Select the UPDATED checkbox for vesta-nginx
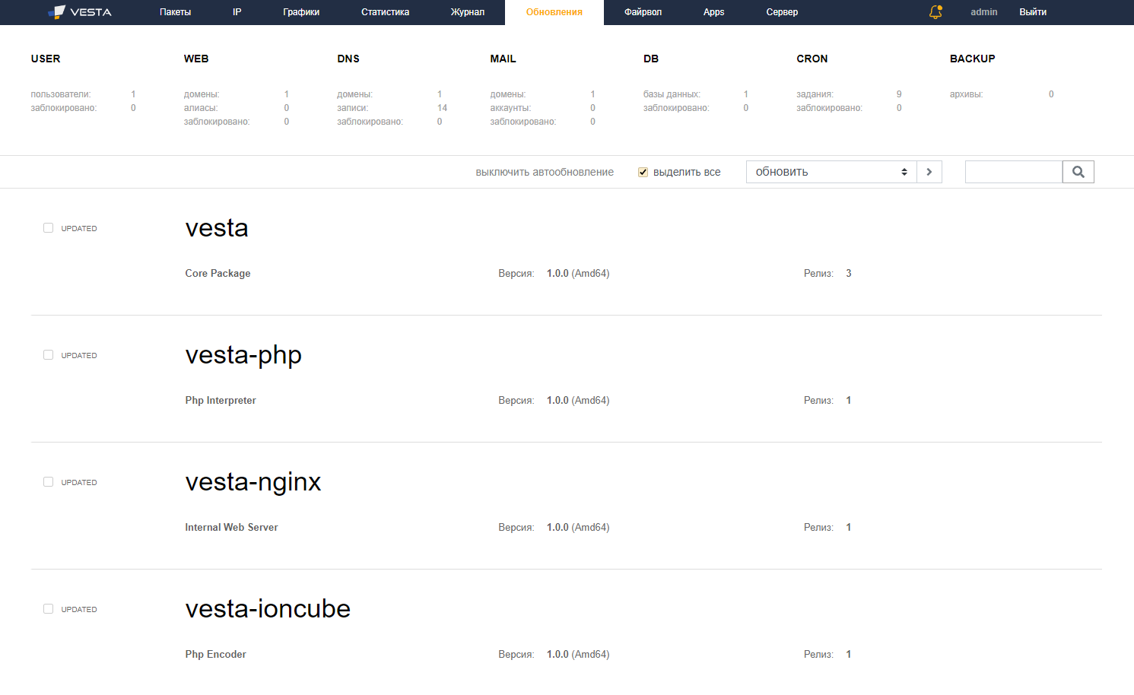1134x695 pixels. 48,481
